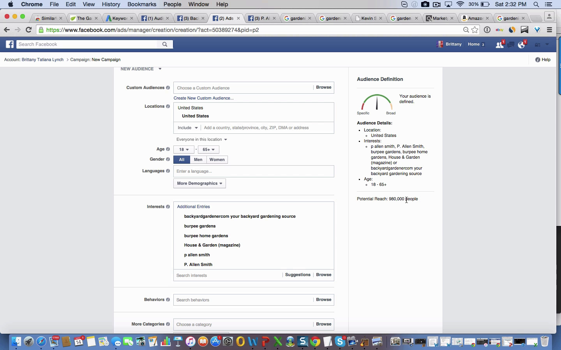Click info icon next to Behaviors
Screen dimensions: 561x350
[168, 300]
